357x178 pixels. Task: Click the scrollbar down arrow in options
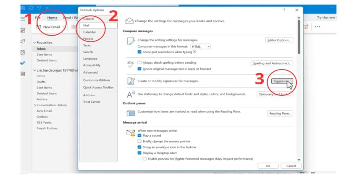pos(299,160)
